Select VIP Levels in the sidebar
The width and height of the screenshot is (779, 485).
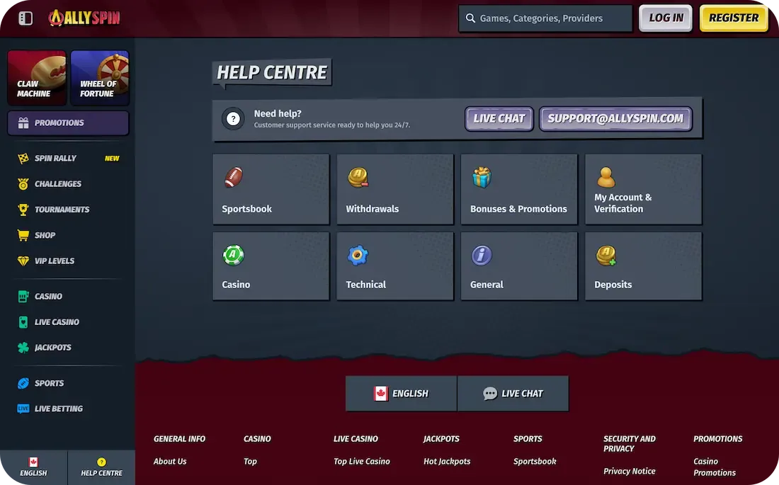pyautogui.click(x=54, y=261)
